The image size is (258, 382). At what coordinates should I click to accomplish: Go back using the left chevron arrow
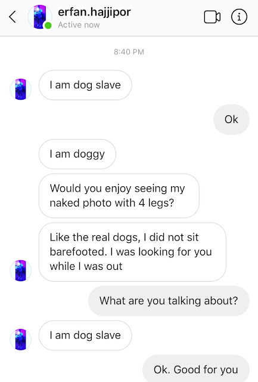(13, 17)
